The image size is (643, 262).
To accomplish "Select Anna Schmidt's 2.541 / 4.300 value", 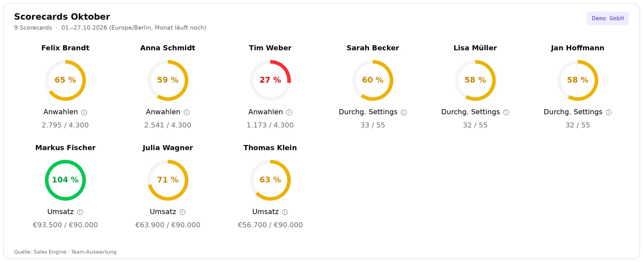I will pyautogui.click(x=168, y=125).
